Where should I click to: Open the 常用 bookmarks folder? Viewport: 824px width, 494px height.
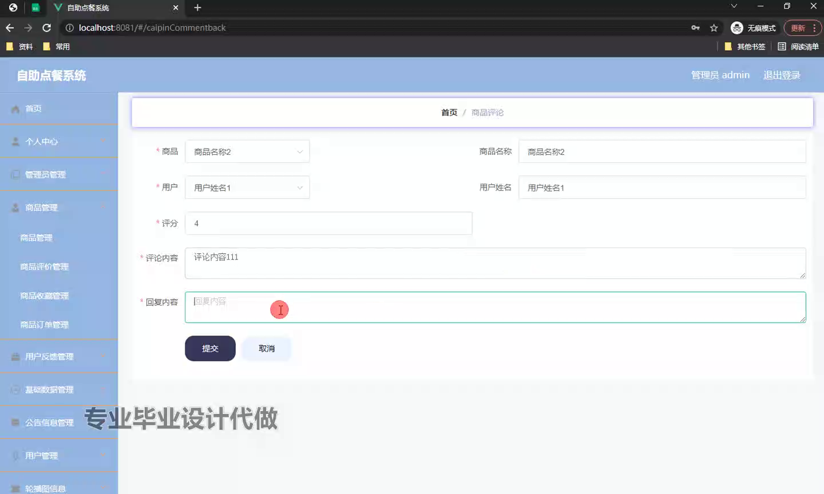pyautogui.click(x=57, y=46)
